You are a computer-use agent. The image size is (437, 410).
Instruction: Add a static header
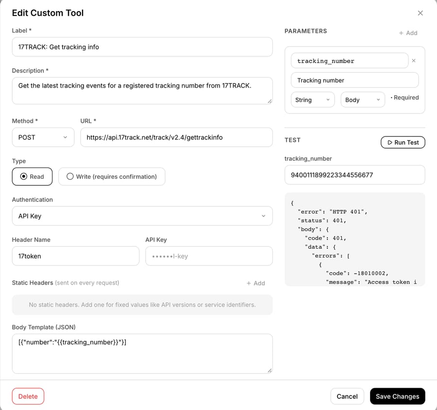pos(255,283)
